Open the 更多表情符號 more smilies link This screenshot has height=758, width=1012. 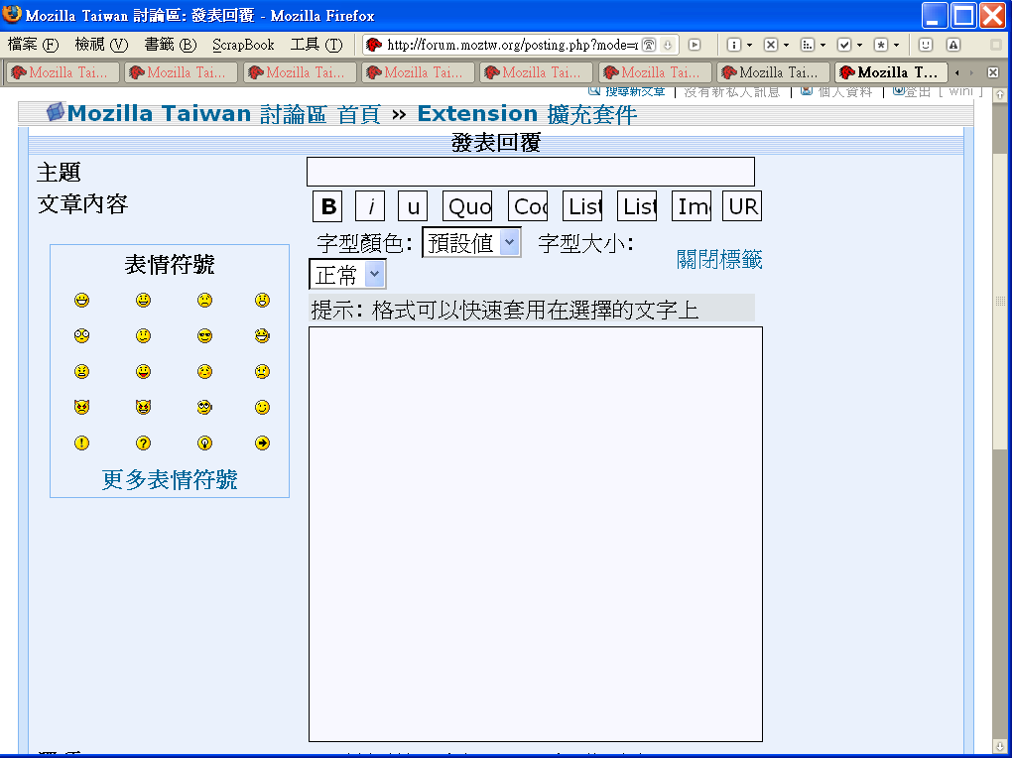click(170, 479)
